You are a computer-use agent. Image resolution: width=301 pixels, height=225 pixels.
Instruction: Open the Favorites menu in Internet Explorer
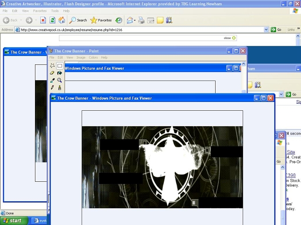tap(40, 11)
